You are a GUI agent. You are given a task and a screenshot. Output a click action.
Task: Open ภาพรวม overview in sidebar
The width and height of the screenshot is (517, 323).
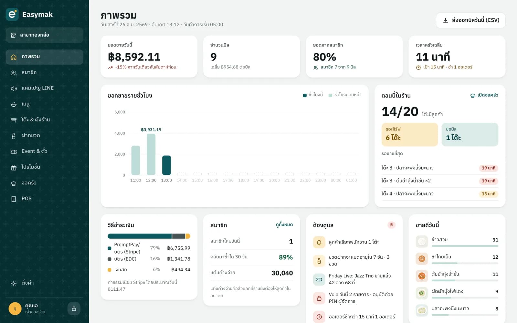44,57
